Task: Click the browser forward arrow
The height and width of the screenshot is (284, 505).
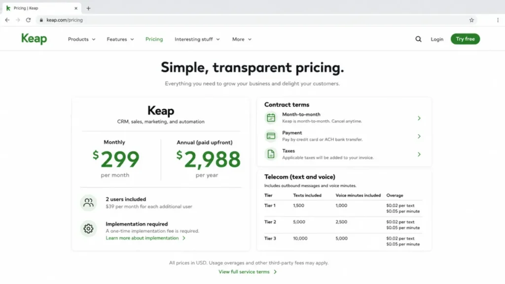Action: [x=18, y=20]
